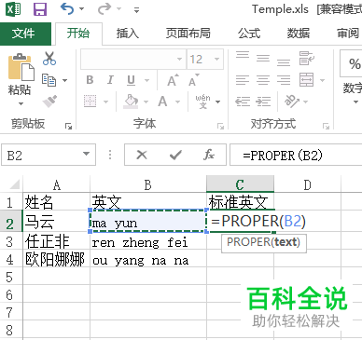This screenshot has width=362, height=340.
Task: Click the Decrease Indent icon
Action: (243, 102)
